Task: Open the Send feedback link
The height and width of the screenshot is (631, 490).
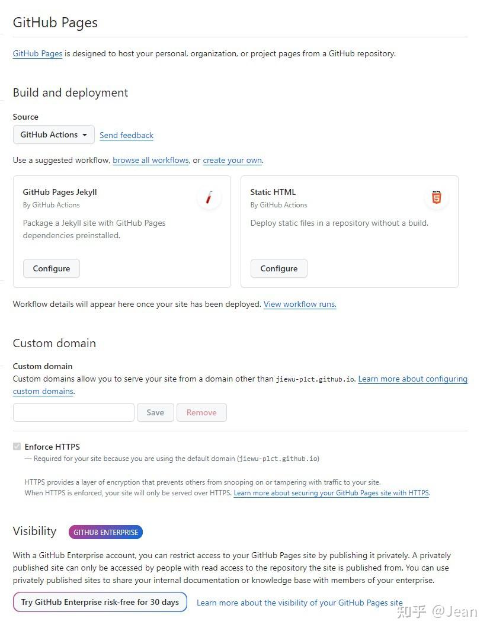Action: click(126, 135)
